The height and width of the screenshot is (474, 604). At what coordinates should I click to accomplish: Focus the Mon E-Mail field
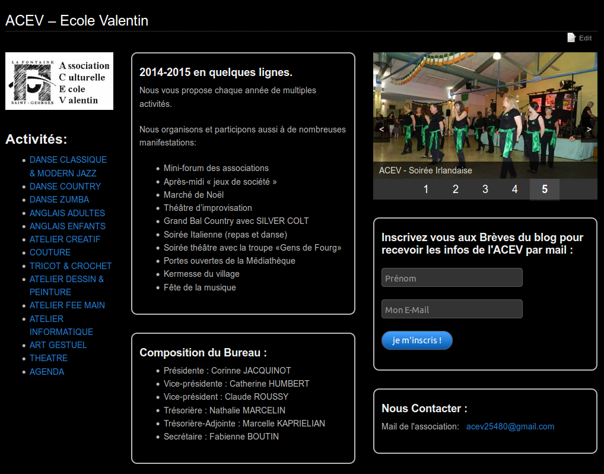pyautogui.click(x=452, y=309)
